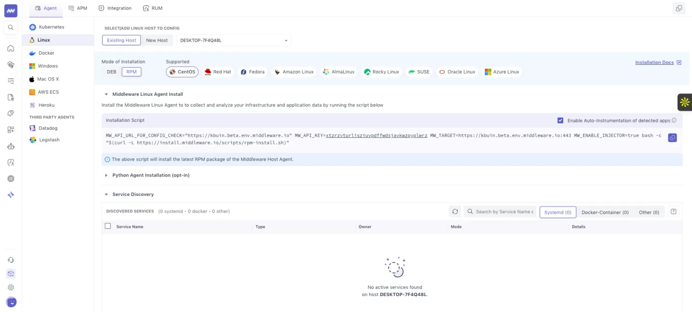The image size is (692, 312).
Task: Select the RPM installation mode
Action: 131,72
